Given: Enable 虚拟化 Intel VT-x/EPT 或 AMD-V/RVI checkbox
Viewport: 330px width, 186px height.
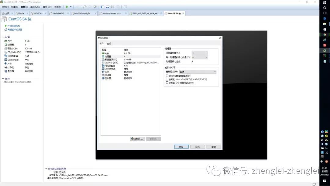Looking at the screenshot, I should point(167,80).
